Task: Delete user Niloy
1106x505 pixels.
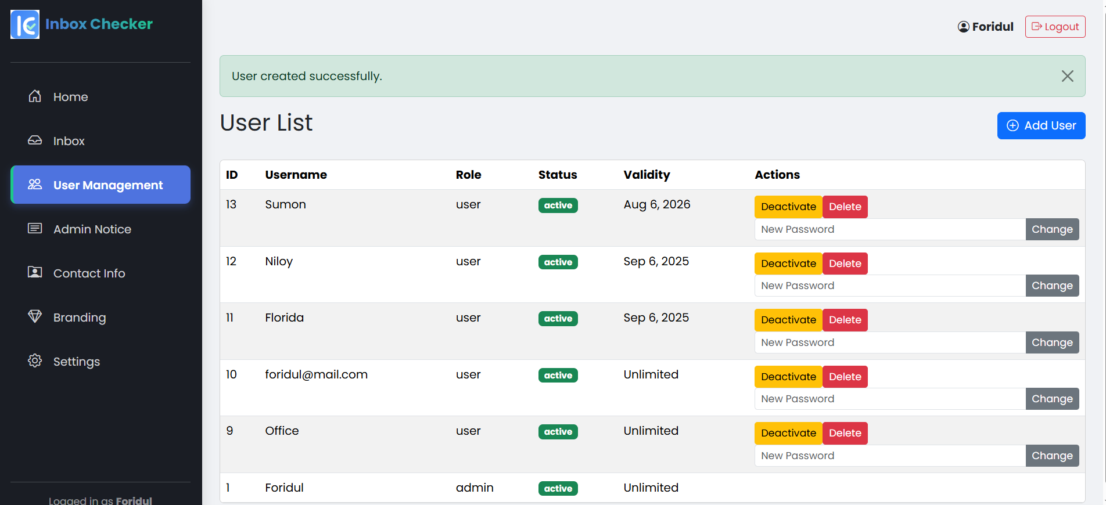Action: click(x=845, y=264)
